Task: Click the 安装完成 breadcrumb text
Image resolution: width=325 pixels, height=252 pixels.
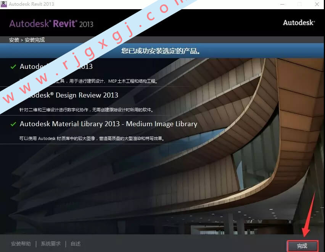Action: (35, 40)
